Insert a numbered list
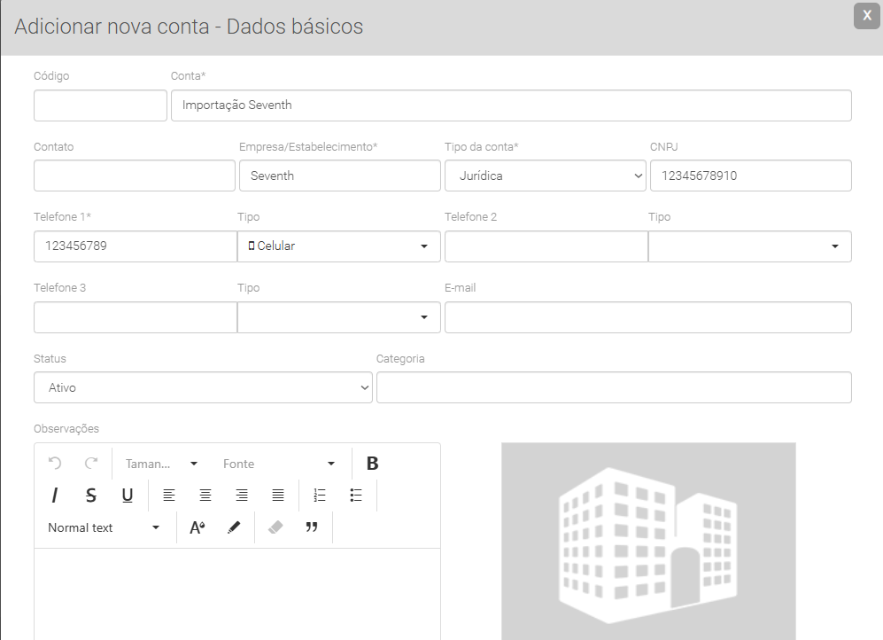This screenshot has height=640, width=883. (321, 496)
